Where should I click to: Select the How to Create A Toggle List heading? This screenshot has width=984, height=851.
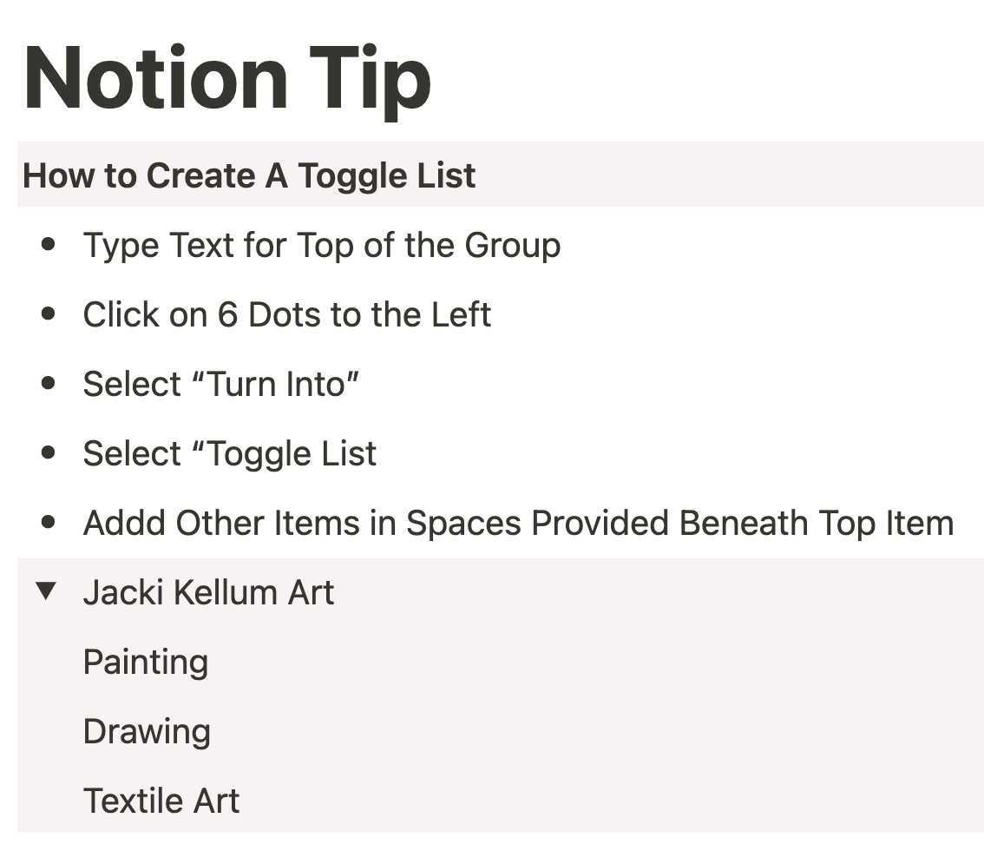249,175
